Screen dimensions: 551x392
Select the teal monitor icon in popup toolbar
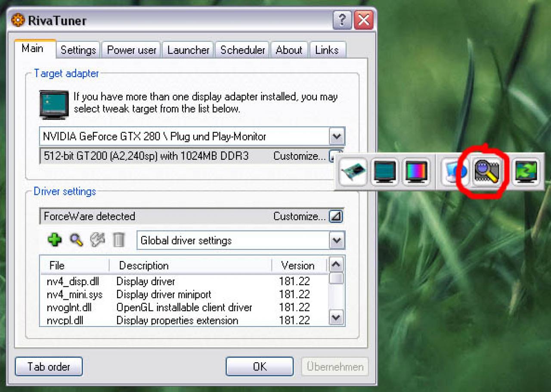pos(384,171)
